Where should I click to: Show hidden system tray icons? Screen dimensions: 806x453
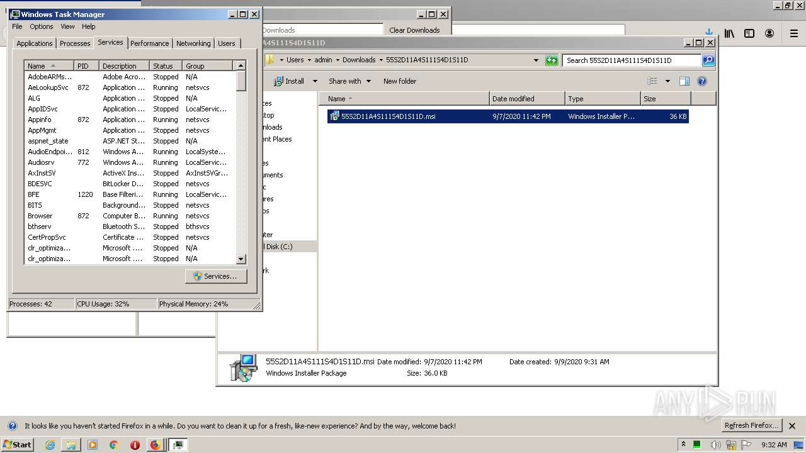[683, 445]
